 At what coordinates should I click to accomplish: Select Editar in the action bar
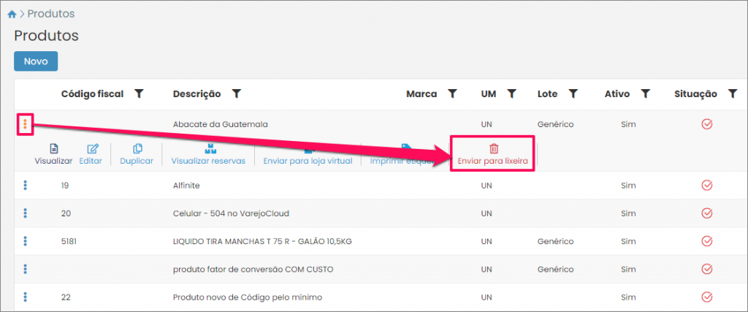click(x=91, y=154)
